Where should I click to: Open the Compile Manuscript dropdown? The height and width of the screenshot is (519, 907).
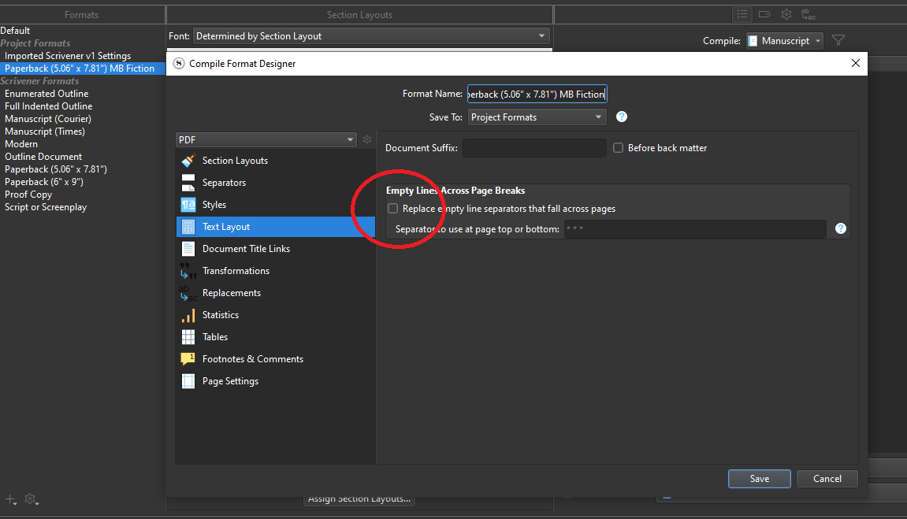[784, 40]
